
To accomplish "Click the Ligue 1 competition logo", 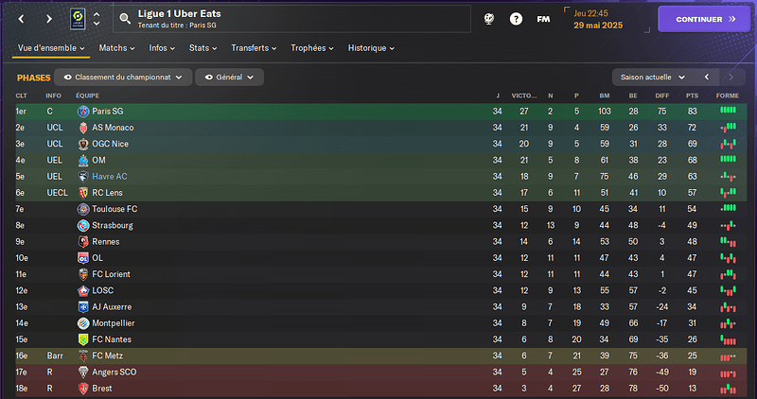I will [x=78, y=19].
